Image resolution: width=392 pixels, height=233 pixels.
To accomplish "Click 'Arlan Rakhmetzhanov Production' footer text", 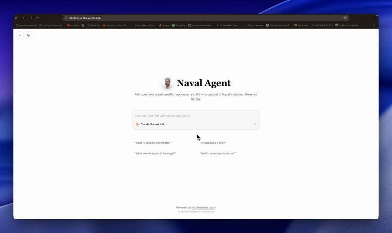I will [196, 212].
